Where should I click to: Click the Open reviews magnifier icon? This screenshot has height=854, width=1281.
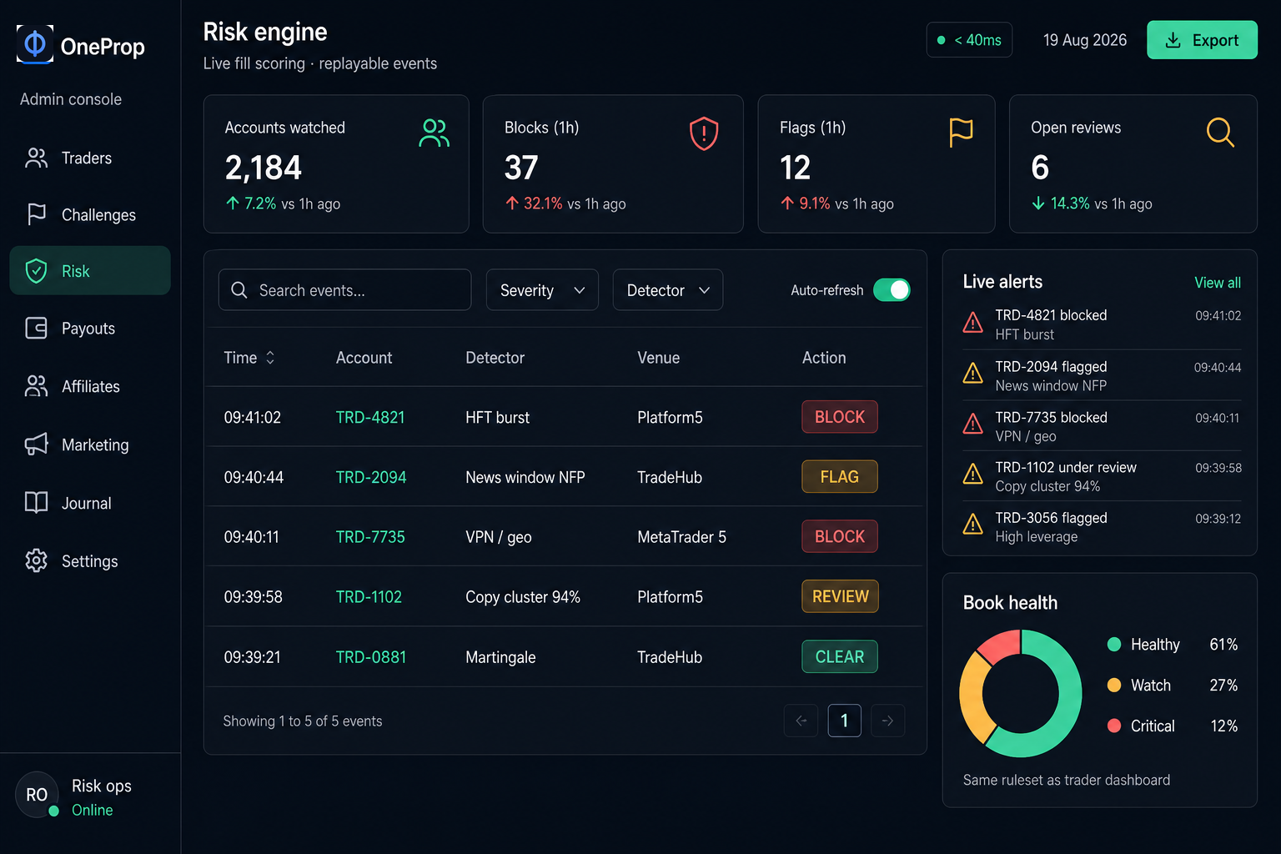(x=1220, y=133)
